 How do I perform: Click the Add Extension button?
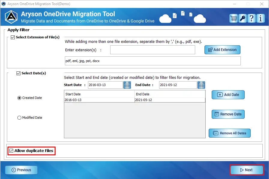click(222, 50)
